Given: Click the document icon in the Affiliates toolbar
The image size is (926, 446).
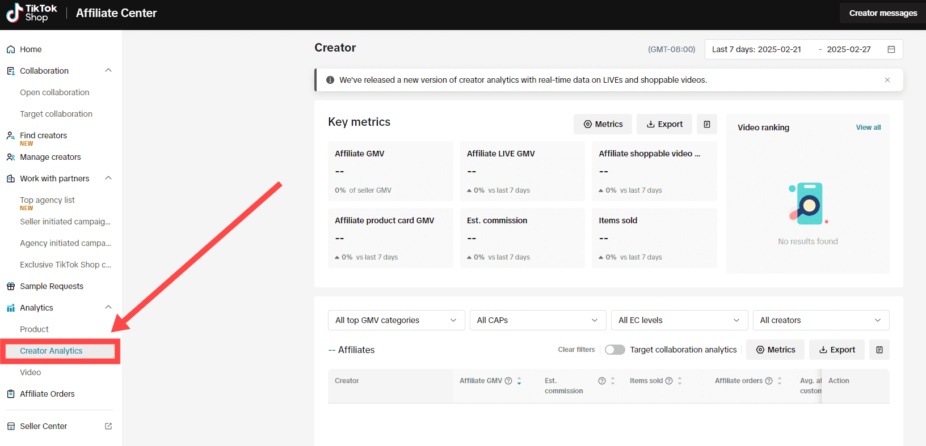Looking at the screenshot, I should point(879,350).
